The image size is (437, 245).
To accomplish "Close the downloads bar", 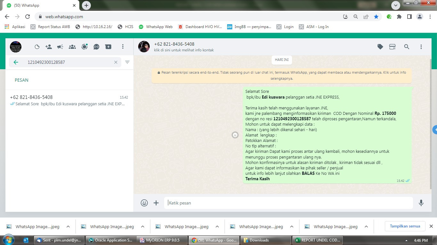I will (431, 226).
